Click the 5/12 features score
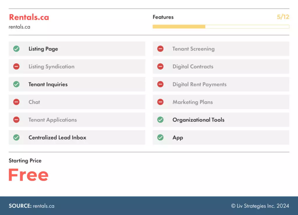Image resolution: width=298 pixels, height=215 pixels. point(283,17)
